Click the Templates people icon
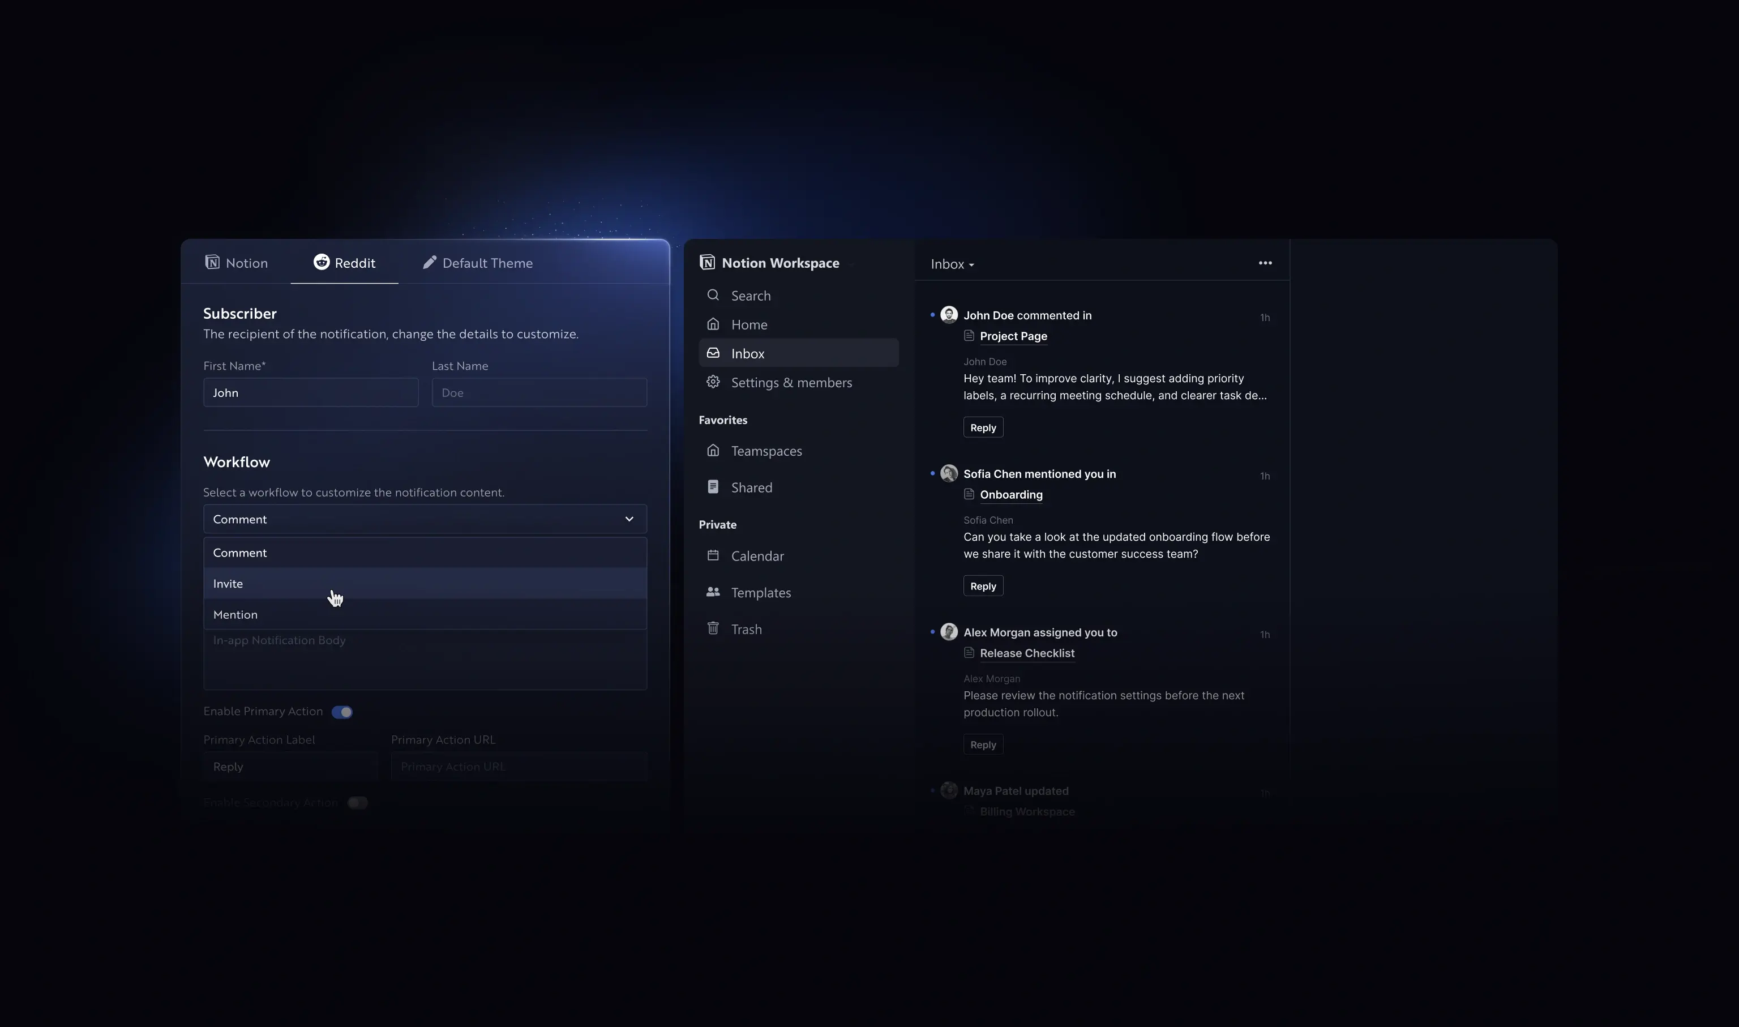 click(x=713, y=592)
